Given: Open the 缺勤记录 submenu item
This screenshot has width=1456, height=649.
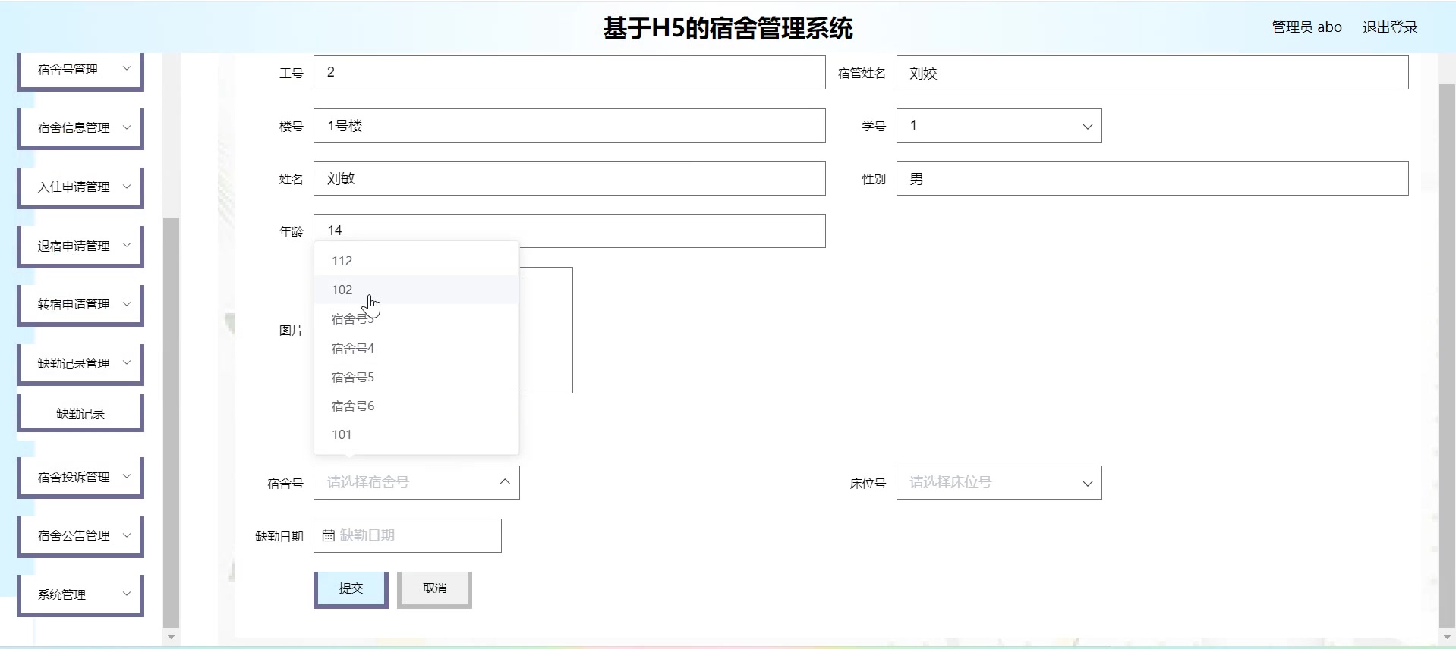Looking at the screenshot, I should pos(80,413).
